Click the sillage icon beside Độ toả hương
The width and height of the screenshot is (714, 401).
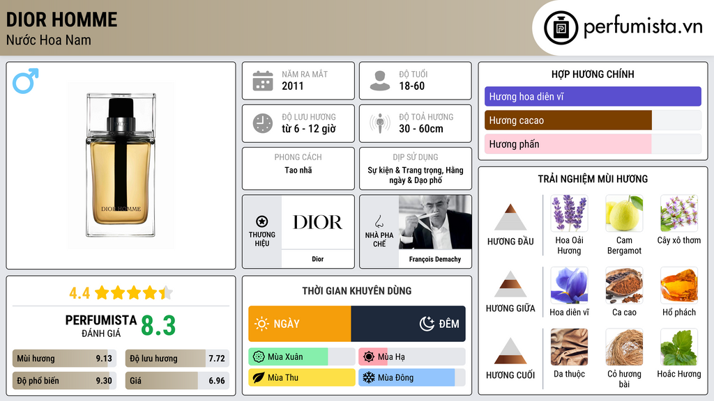tap(380, 123)
